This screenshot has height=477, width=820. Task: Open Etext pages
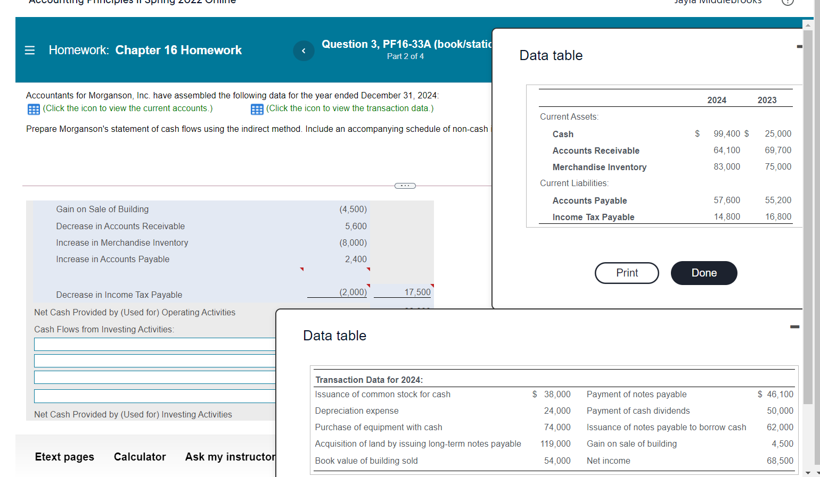coord(64,457)
